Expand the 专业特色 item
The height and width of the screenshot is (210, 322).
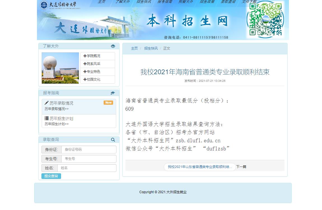(x=97, y=72)
